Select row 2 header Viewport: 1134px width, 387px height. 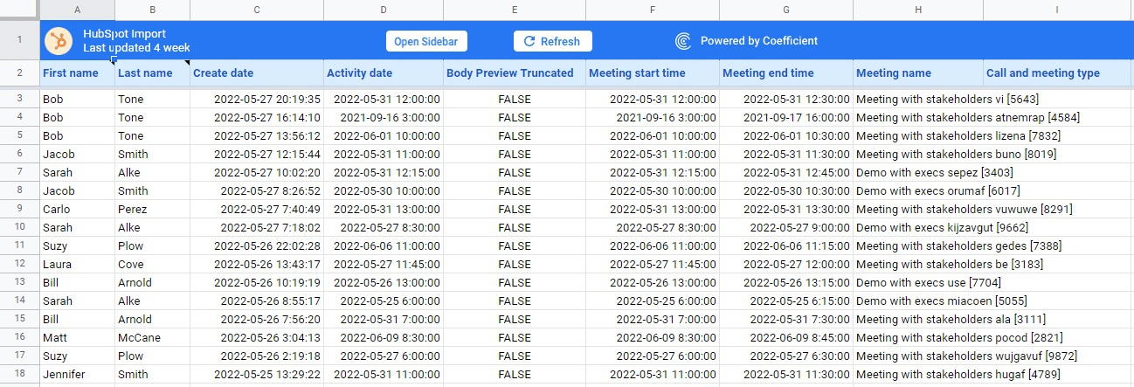click(x=19, y=73)
